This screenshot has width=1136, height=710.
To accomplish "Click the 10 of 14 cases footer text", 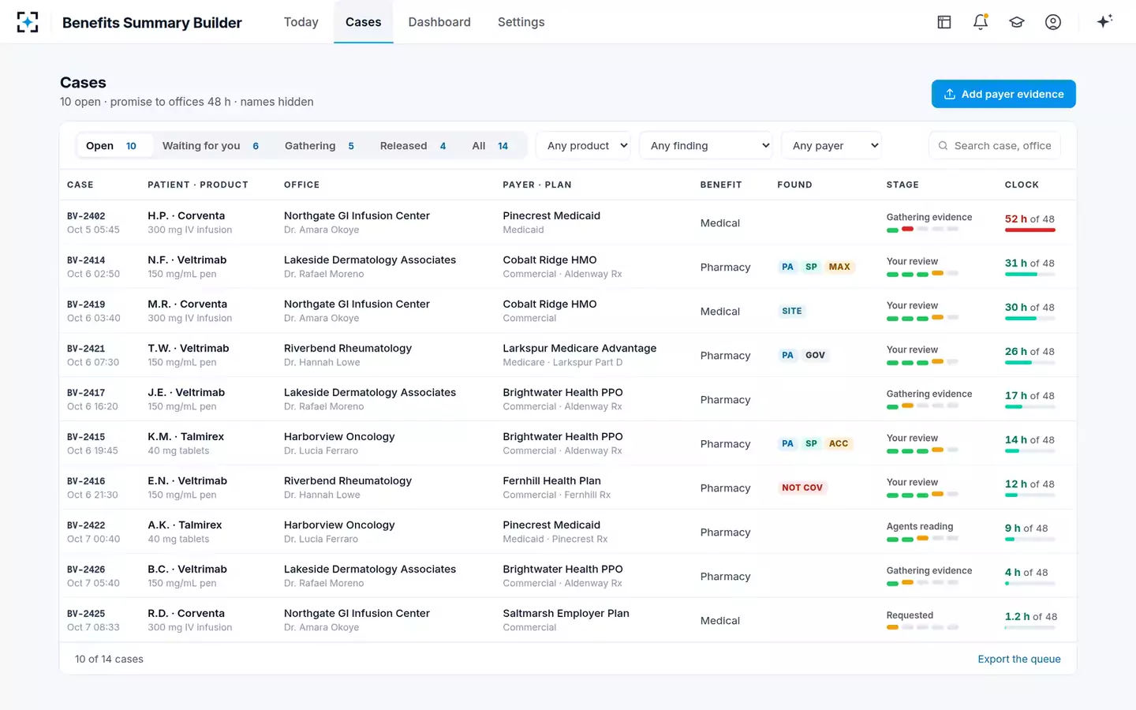I will coord(109,660).
